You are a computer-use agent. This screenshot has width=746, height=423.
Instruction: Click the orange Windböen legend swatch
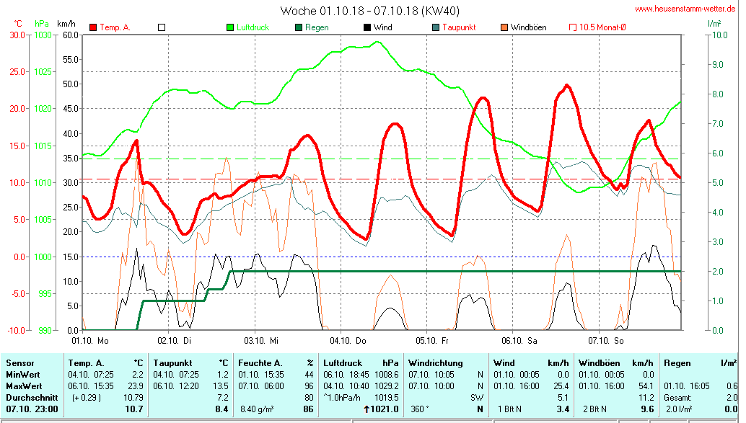pos(504,27)
